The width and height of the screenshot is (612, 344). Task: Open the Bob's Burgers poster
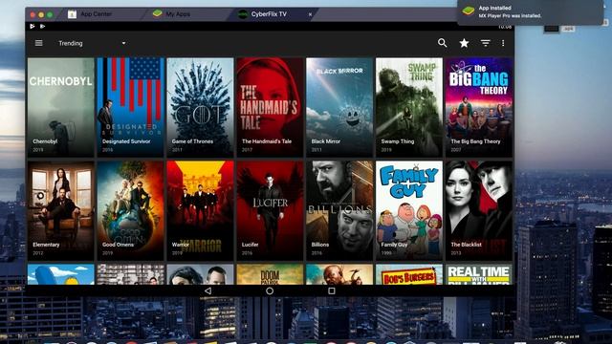409,274
